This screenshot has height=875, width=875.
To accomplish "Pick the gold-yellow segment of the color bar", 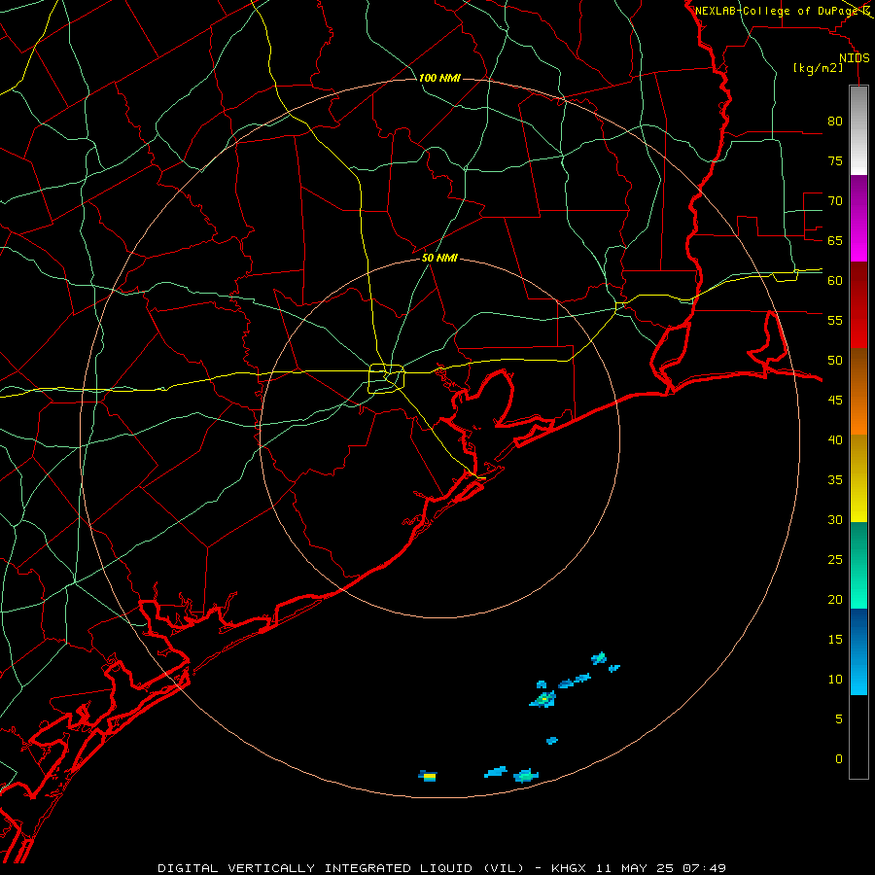I will [858, 478].
